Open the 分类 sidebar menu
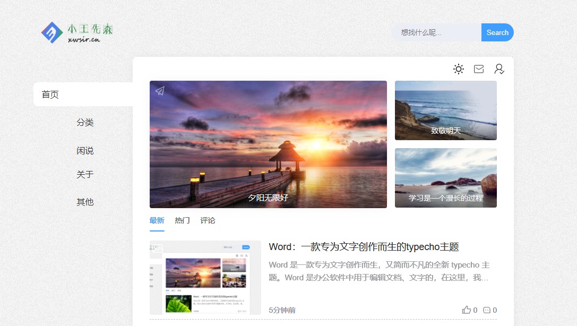The image size is (577, 326). pyautogui.click(x=85, y=123)
